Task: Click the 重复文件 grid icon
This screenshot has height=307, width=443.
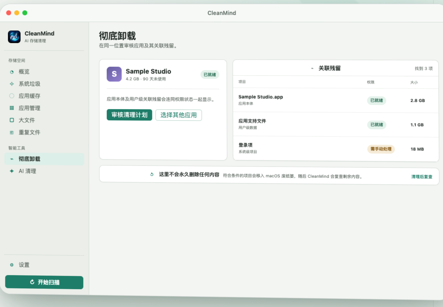Action: pyautogui.click(x=12, y=132)
